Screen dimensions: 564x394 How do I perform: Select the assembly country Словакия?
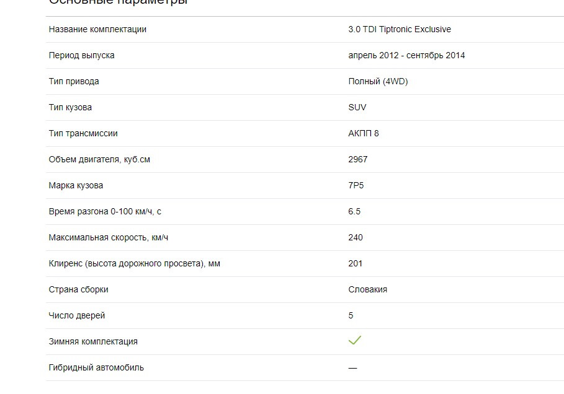pyautogui.click(x=367, y=289)
